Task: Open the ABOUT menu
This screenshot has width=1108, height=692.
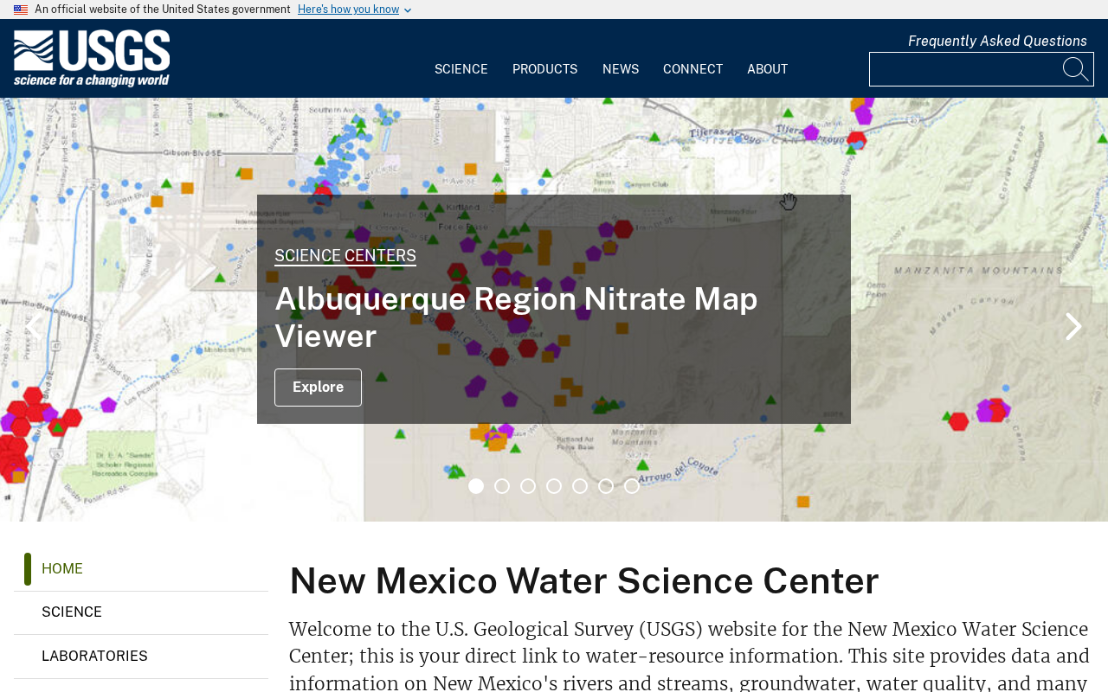Action: [x=768, y=69]
